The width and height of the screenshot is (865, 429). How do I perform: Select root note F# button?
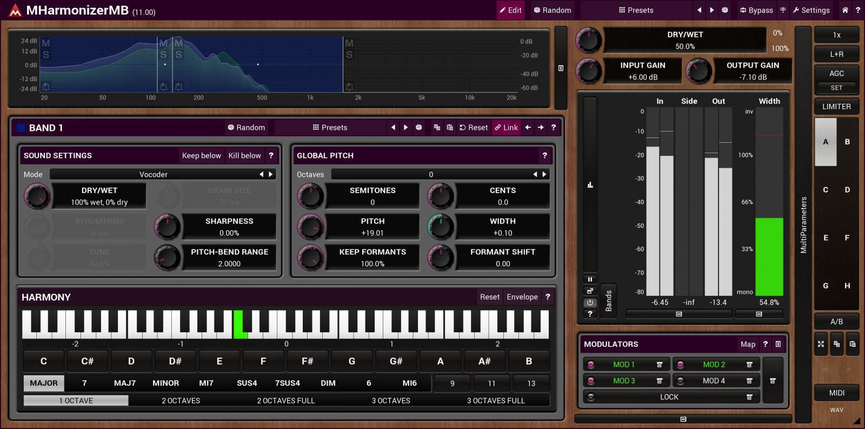[x=307, y=361]
